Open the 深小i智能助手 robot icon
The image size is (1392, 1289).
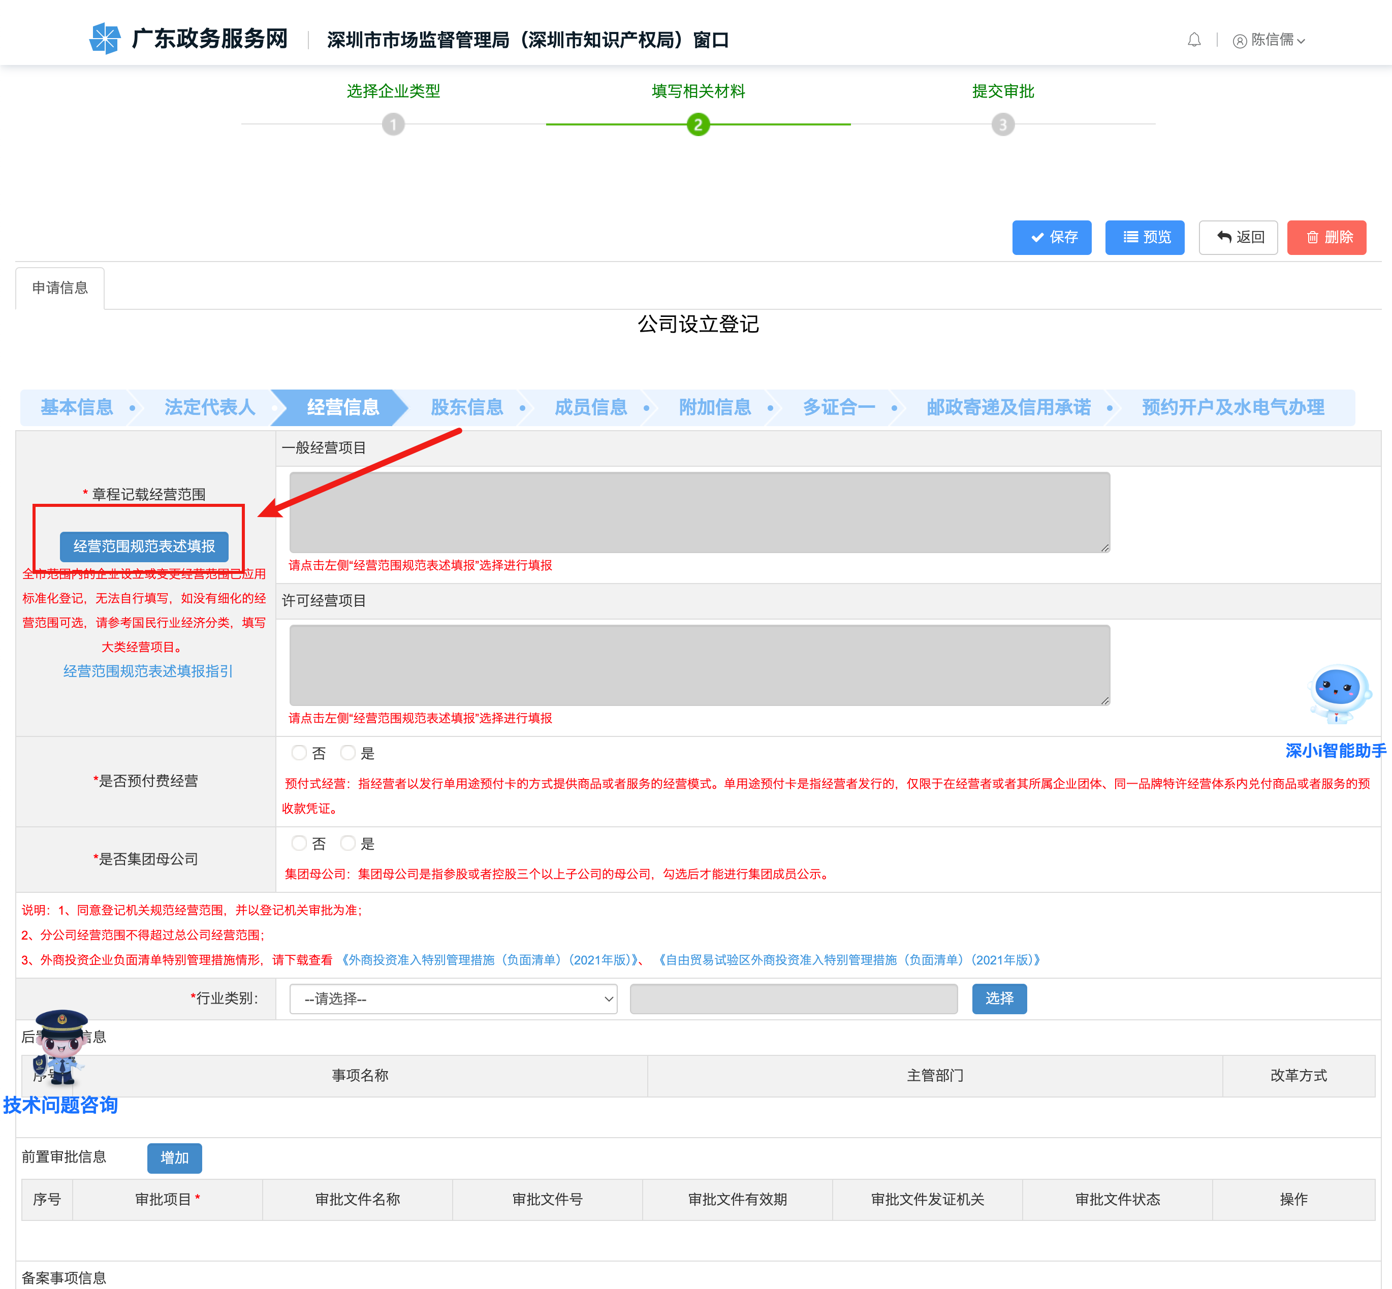pos(1339,695)
